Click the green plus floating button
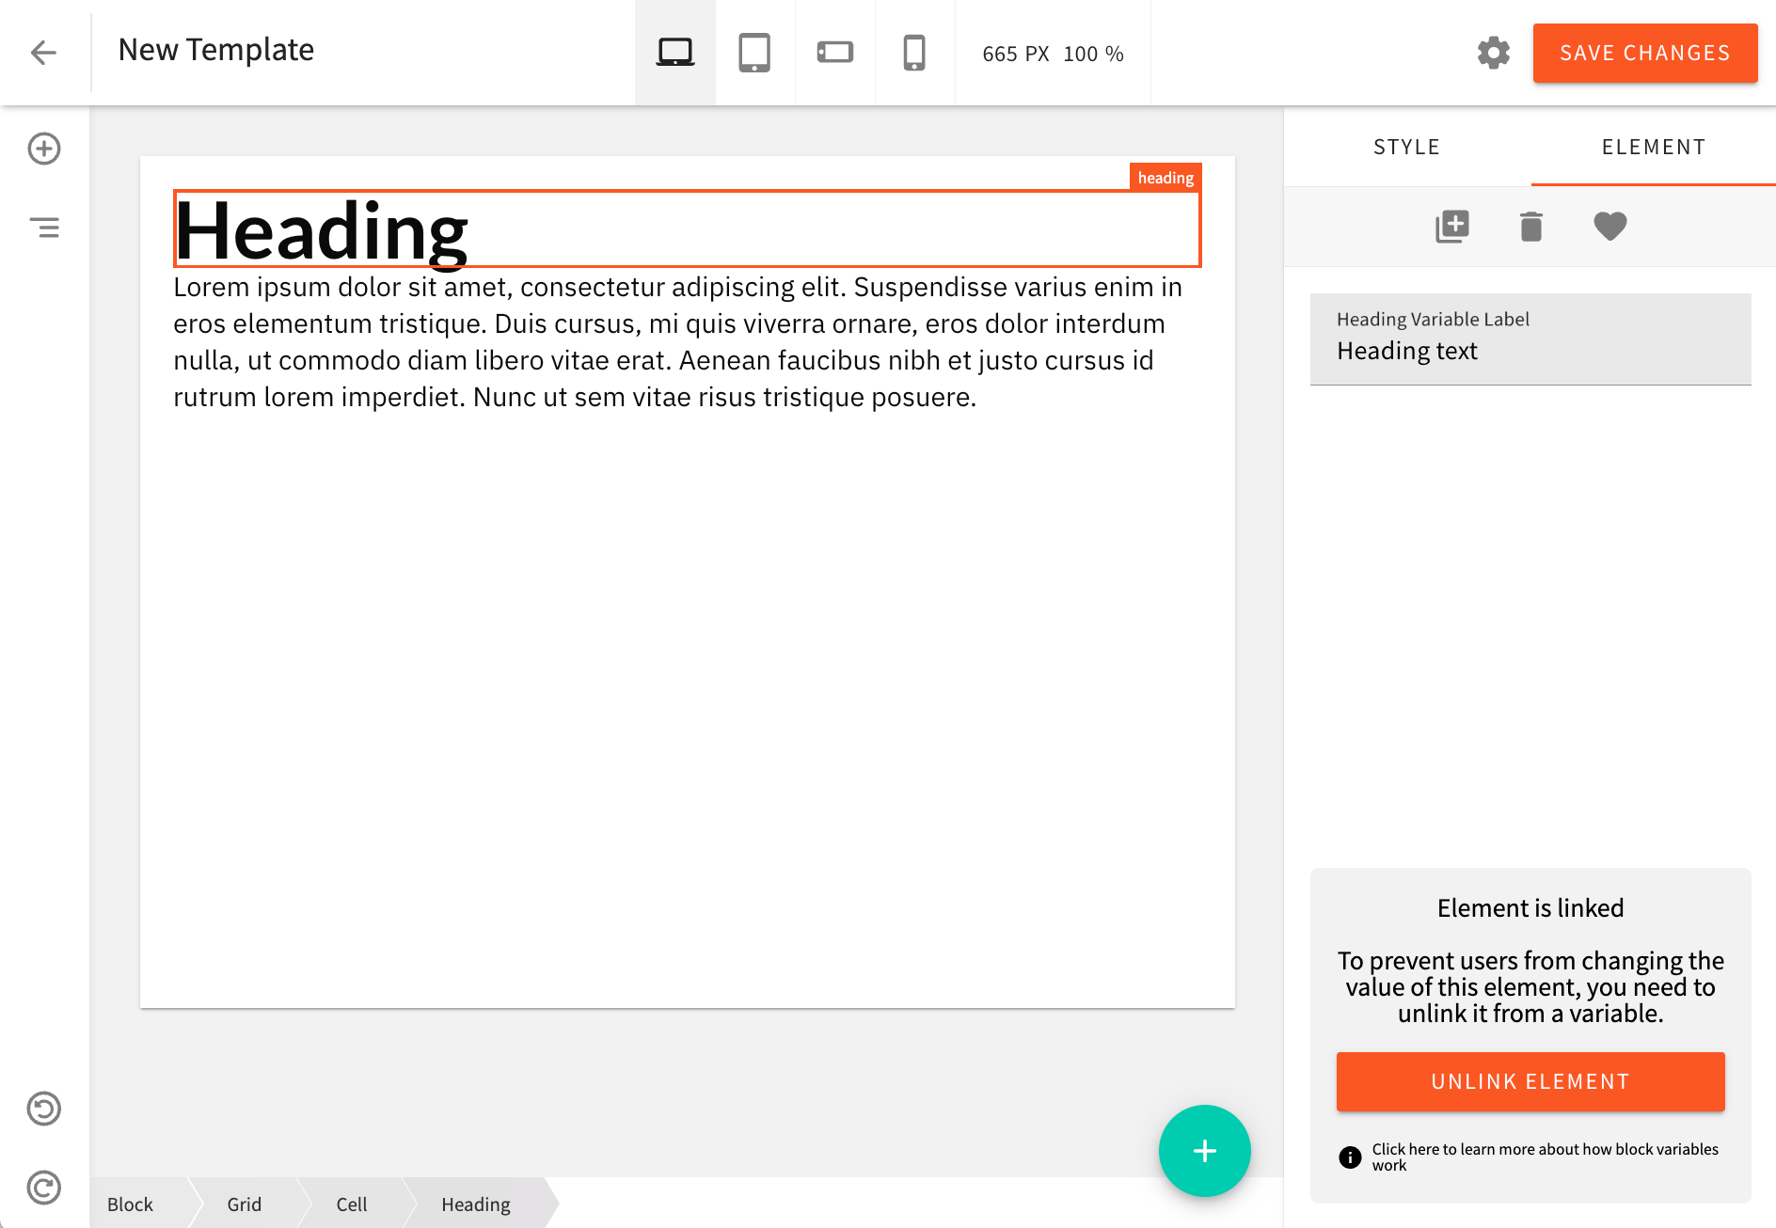Viewport: 1776px width, 1228px height. pyautogui.click(x=1204, y=1150)
